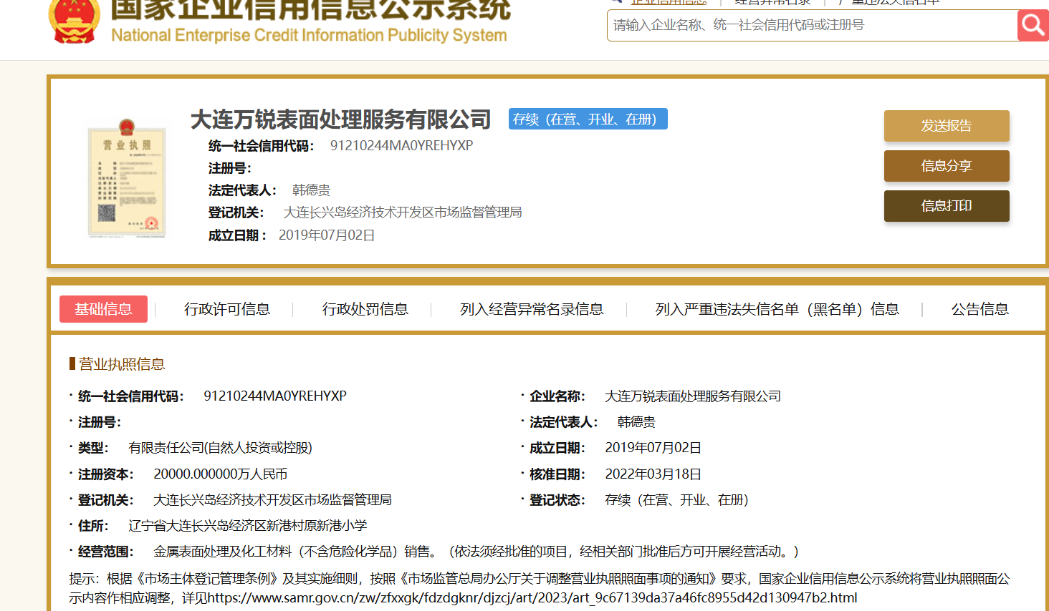Click approval date 2022年03月18日
This screenshot has height=611, width=1049.
[653, 474]
